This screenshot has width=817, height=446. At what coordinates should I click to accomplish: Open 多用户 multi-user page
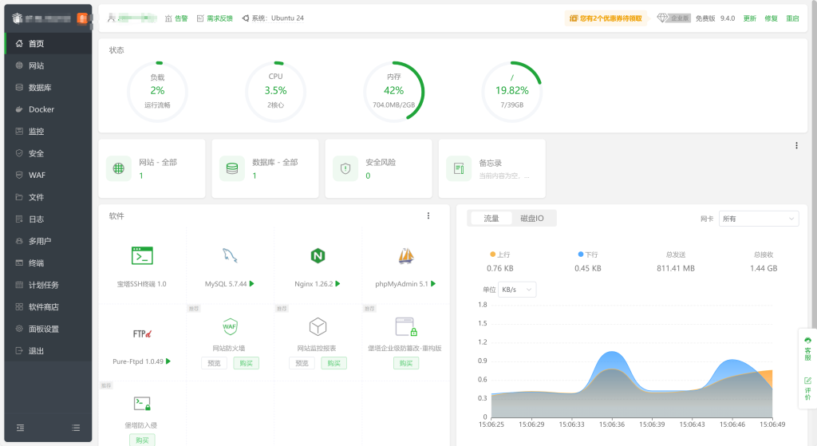tap(48, 241)
